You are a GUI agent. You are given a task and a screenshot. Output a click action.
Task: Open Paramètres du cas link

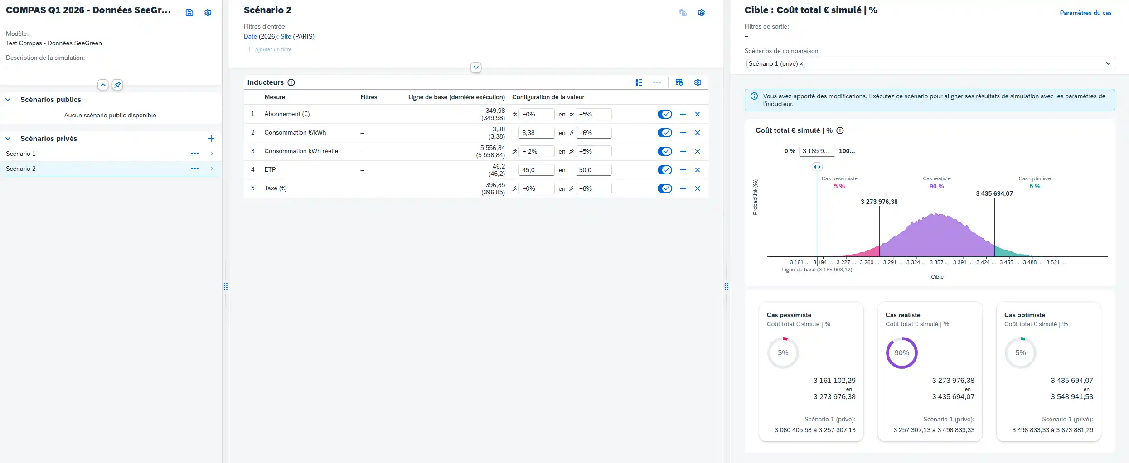[x=1085, y=13]
